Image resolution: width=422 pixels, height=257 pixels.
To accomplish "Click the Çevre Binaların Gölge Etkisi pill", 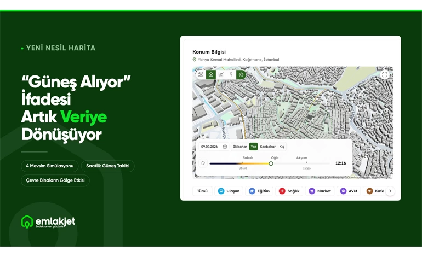I will point(55,180).
